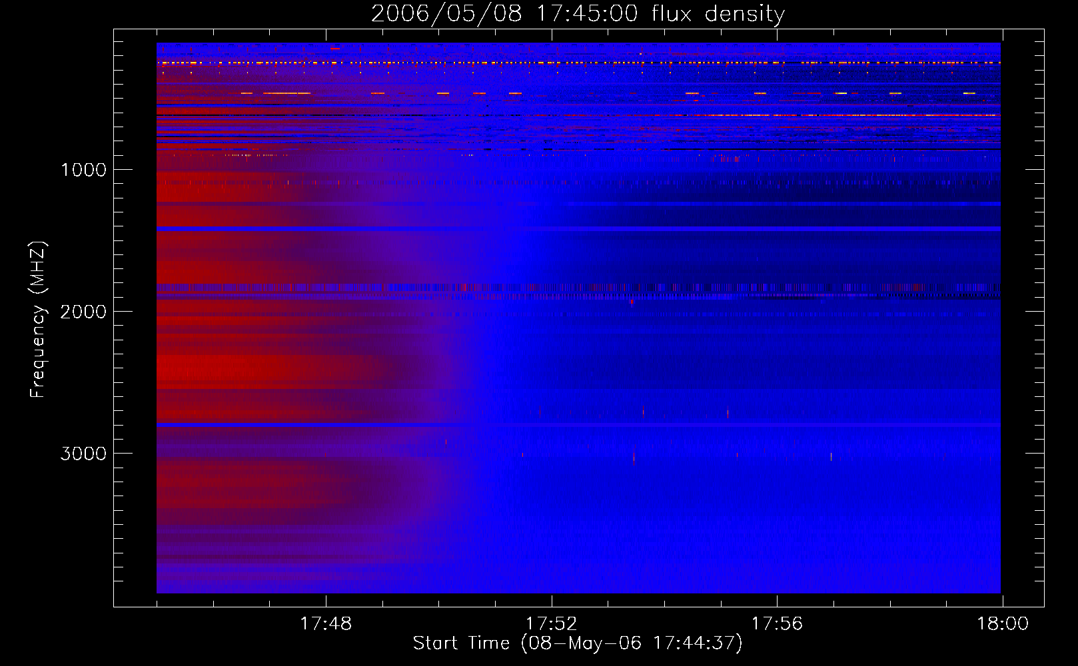This screenshot has width=1078, height=666.
Task: Click the 3000 frequency tick label
Action: pos(83,454)
